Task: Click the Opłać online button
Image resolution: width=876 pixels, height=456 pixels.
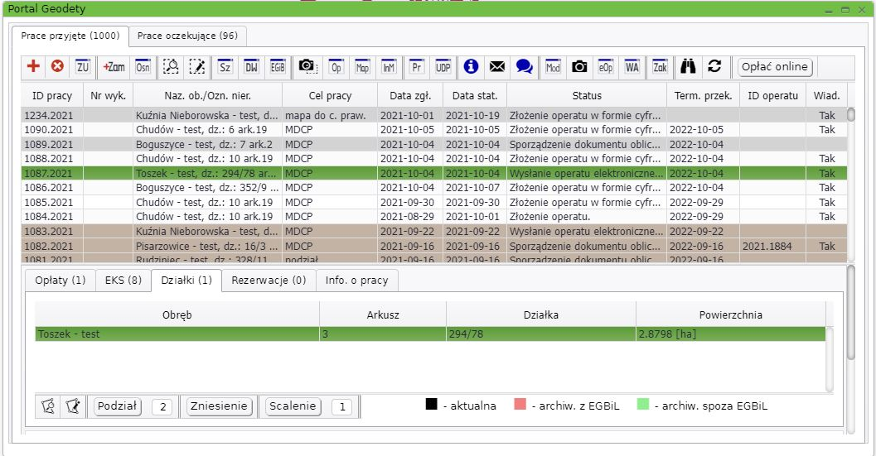Action: [775, 67]
